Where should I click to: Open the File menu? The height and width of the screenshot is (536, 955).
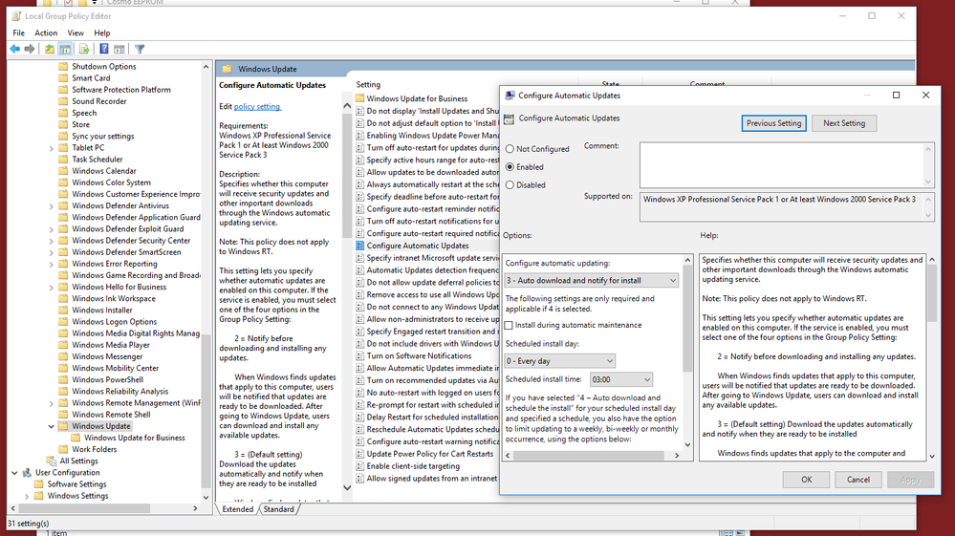point(19,32)
